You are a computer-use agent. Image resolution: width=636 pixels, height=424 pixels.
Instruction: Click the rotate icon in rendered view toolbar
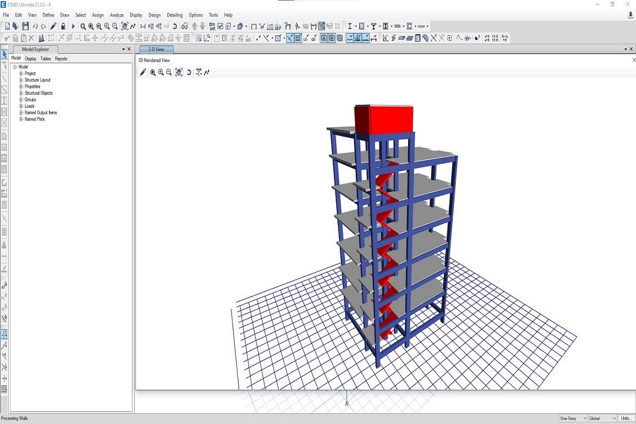[189, 72]
